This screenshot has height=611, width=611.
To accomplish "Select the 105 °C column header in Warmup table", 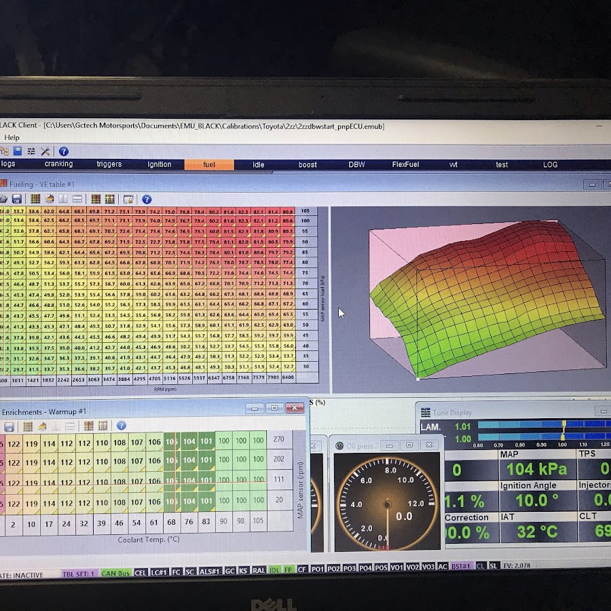I will (x=258, y=521).
